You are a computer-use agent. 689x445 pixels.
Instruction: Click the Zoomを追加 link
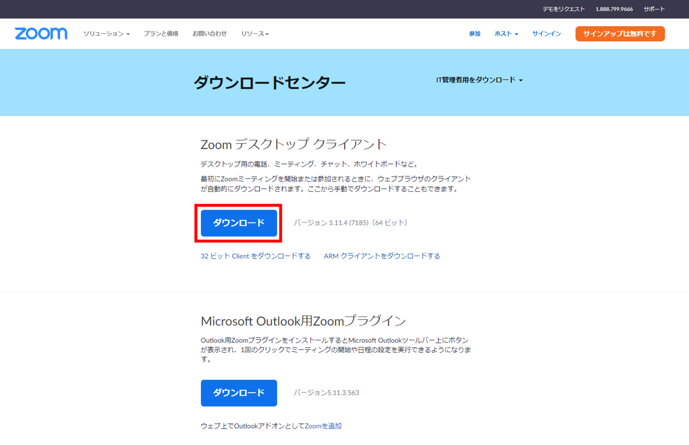tap(323, 426)
